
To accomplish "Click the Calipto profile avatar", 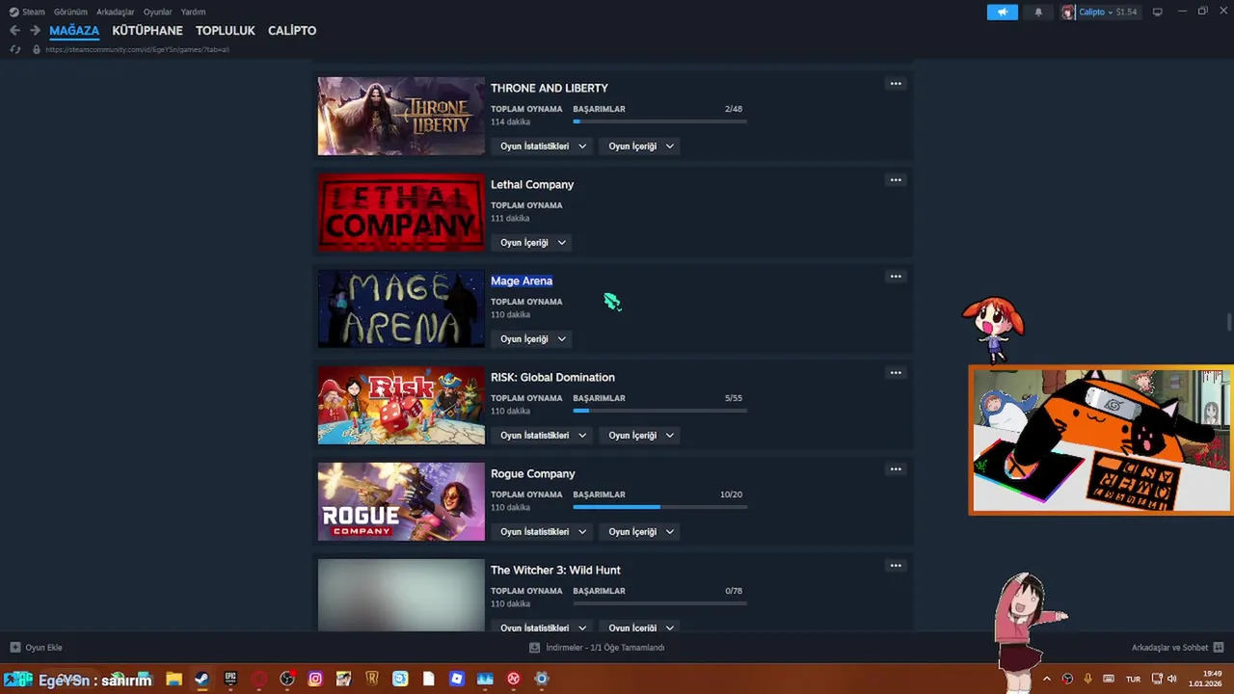I will coord(1068,12).
